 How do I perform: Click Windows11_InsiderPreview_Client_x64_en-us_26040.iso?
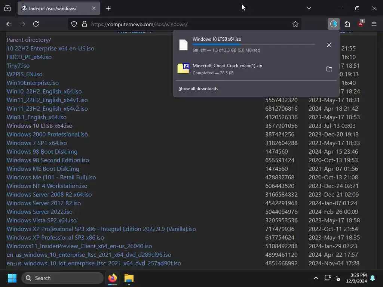point(79,246)
